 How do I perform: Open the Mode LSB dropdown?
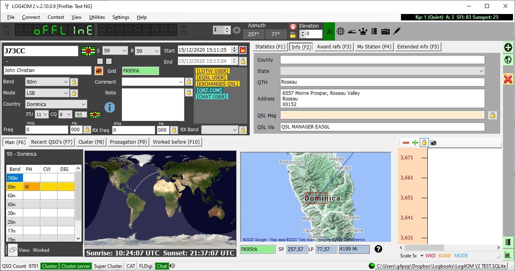[x=66, y=93]
